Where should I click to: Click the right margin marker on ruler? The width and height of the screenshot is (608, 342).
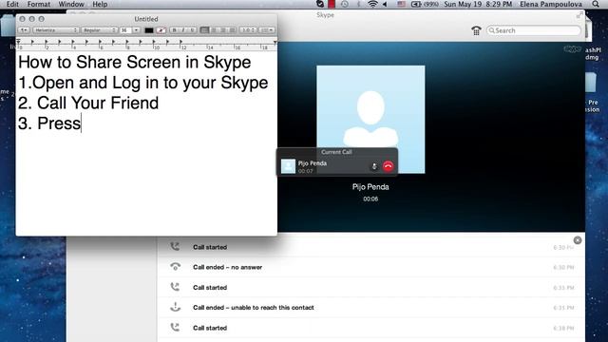coord(275,42)
